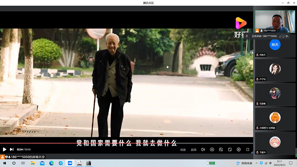Open the last dark-thumbnail taskbar app

(88, 163)
